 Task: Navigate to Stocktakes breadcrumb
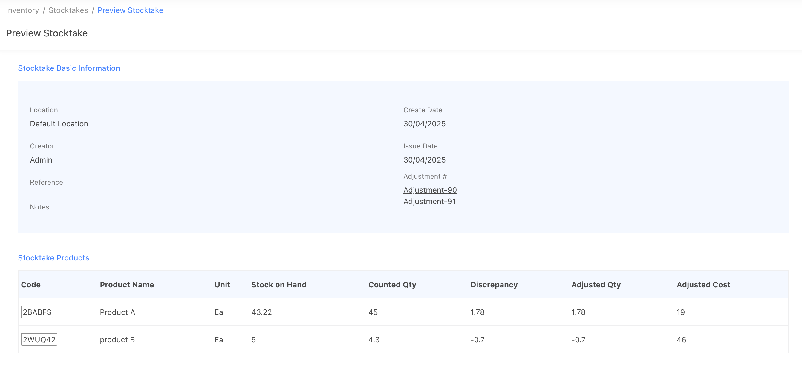68,10
